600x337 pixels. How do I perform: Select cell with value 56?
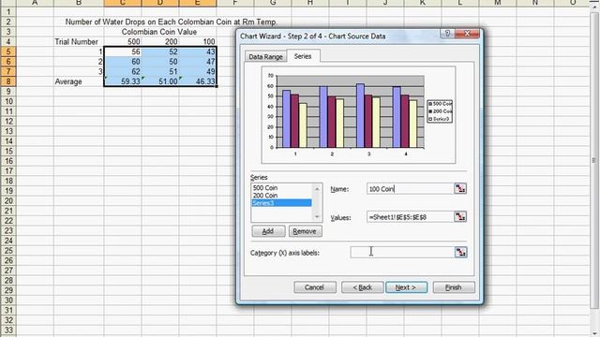pos(123,51)
